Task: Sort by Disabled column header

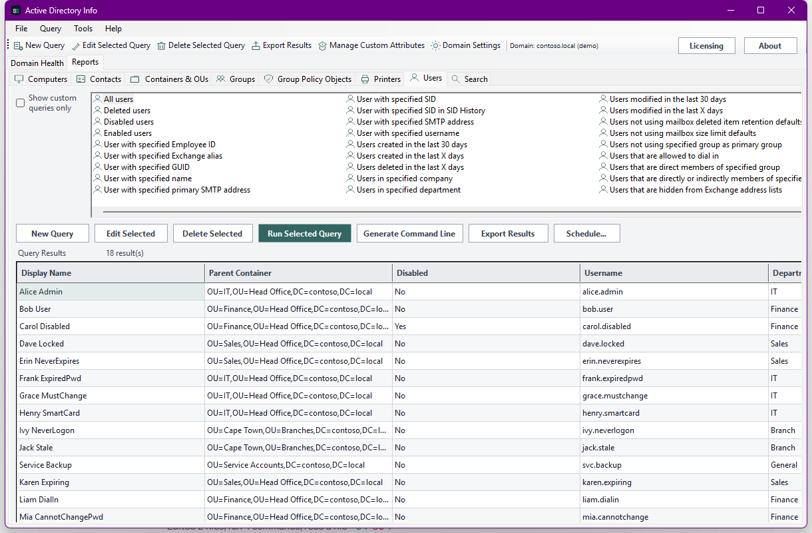Action: 487,273
